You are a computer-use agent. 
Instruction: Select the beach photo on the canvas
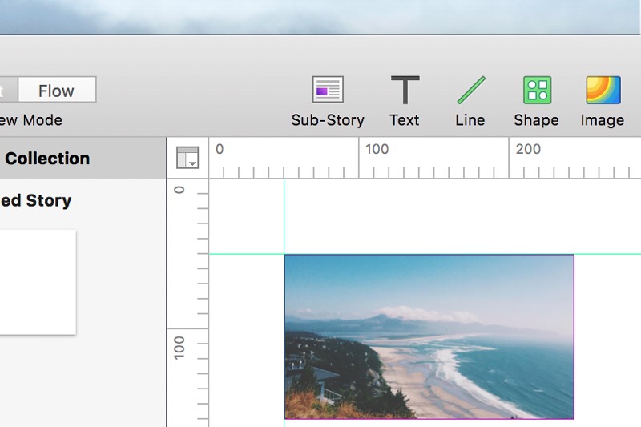[x=429, y=336]
